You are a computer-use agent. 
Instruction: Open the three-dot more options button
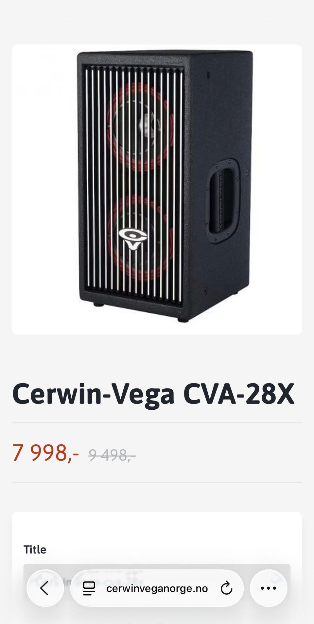[269, 588]
